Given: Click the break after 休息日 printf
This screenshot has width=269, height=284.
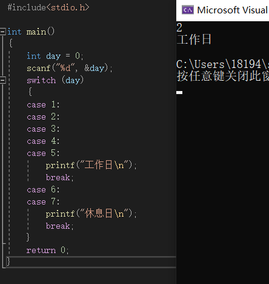Looking at the screenshot, I should click(60, 226).
